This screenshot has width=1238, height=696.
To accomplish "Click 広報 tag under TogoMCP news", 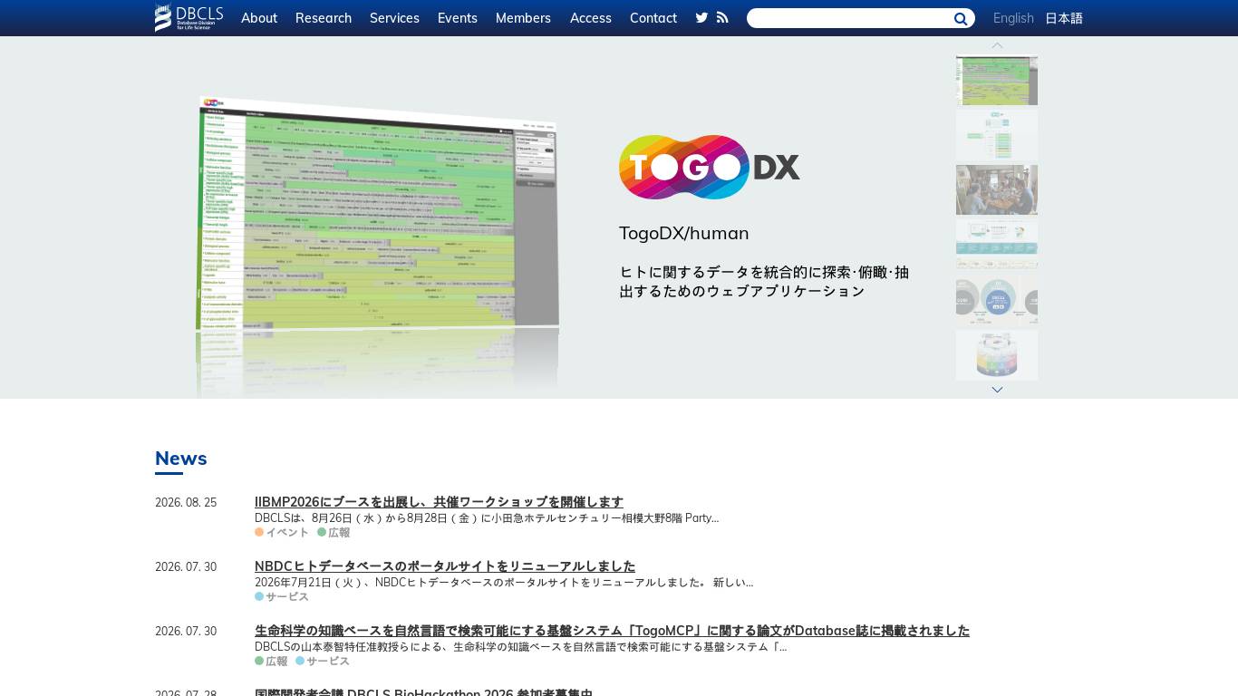I will click(x=271, y=662).
